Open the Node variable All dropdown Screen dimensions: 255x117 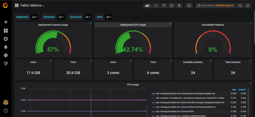pyautogui.click(x=109, y=17)
